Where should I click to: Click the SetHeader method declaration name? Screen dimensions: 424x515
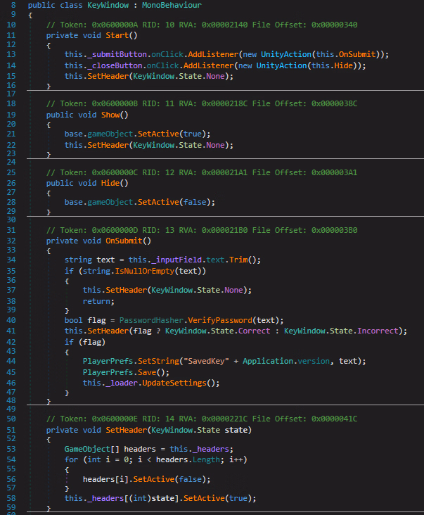coord(127,430)
